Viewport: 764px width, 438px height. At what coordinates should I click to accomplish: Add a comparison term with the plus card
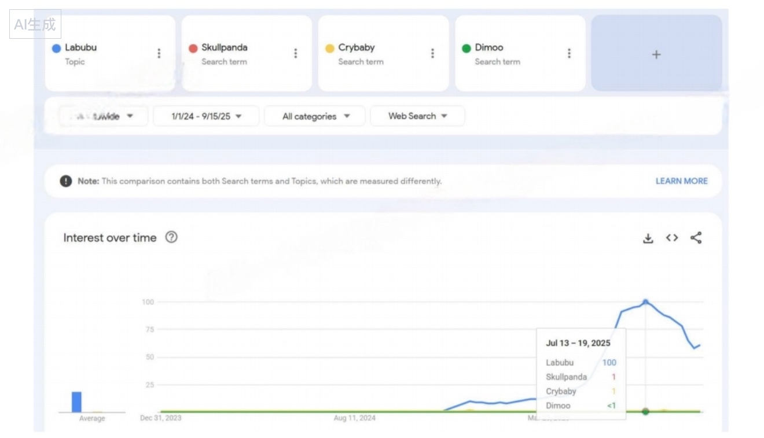coord(656,54)
